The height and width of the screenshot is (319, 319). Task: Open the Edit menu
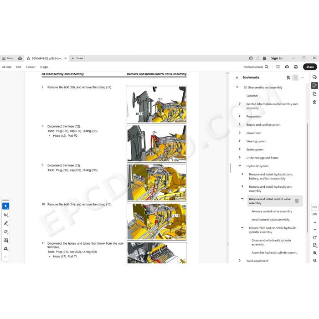pos(19,67)
